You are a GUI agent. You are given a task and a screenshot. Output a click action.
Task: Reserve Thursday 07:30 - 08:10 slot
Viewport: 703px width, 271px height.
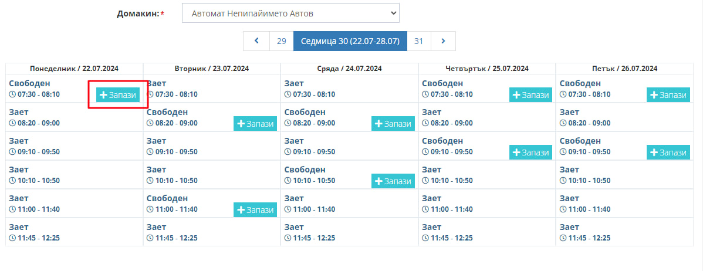pyautogui.click(x=531, y=95)
